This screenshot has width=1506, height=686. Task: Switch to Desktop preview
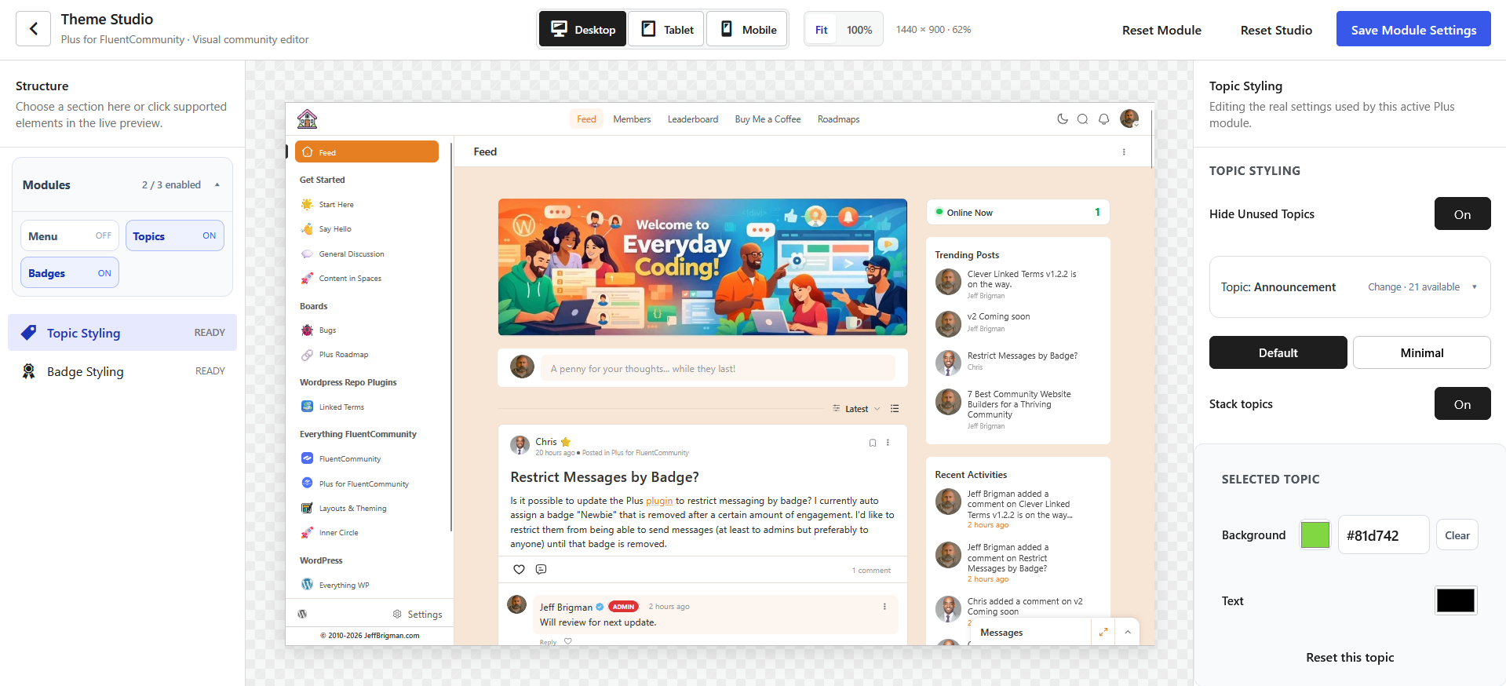pos(582,29)
